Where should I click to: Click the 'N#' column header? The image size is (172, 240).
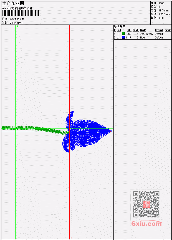tap(119, 30)
